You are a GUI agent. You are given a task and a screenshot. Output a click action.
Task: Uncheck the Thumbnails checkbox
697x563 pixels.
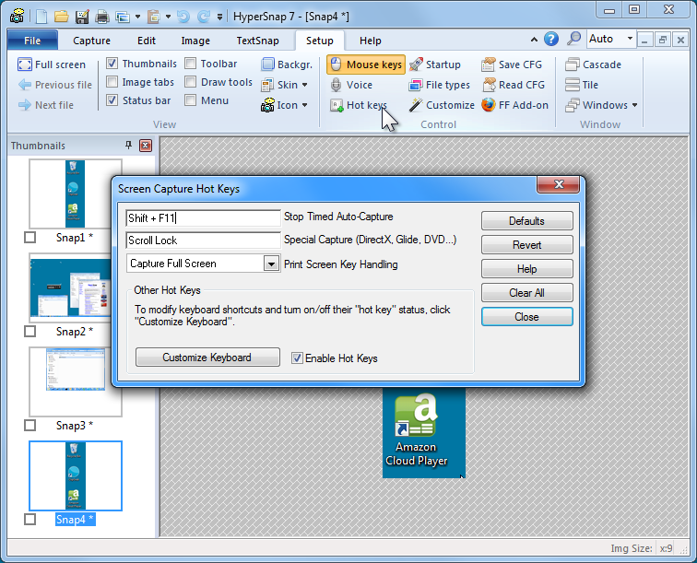[112, 65]
